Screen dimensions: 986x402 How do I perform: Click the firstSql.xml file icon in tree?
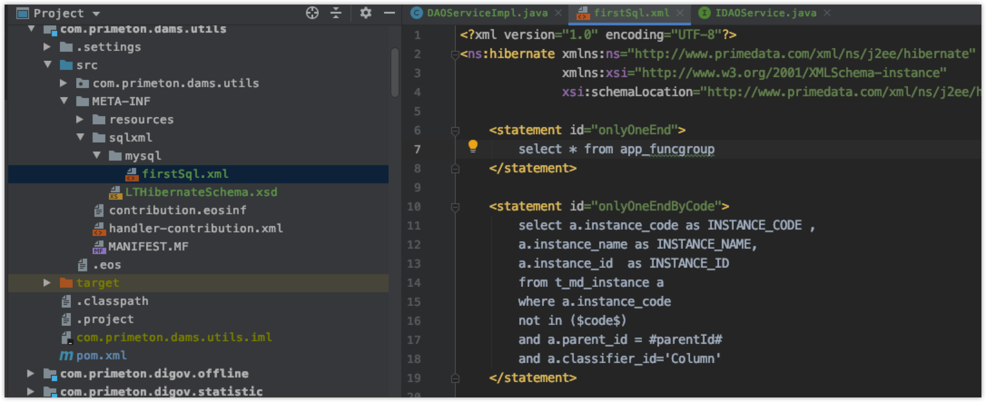point(132,174)
